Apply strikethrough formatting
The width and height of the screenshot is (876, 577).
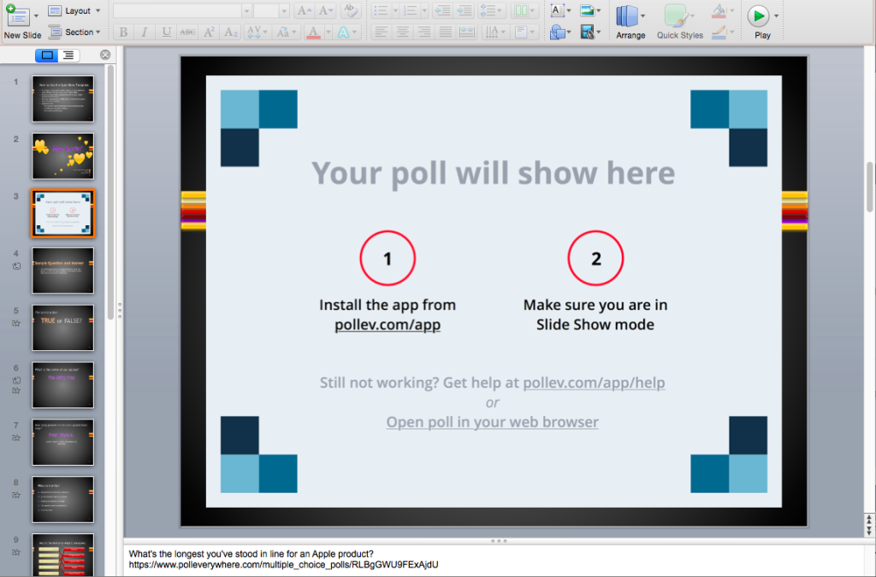click(x=187, y=32)
